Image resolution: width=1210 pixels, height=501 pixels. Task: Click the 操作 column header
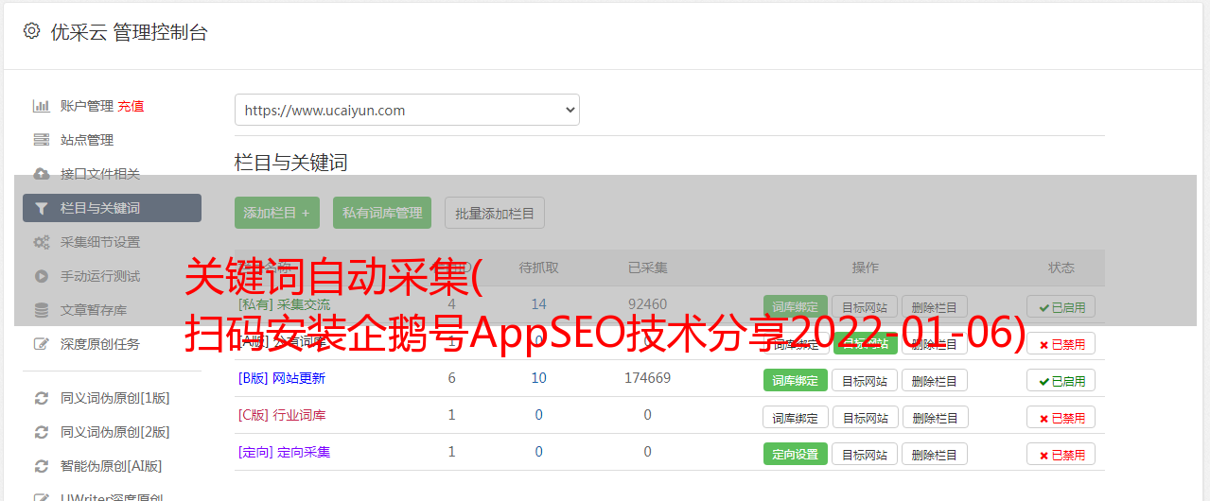click(865, 268)
